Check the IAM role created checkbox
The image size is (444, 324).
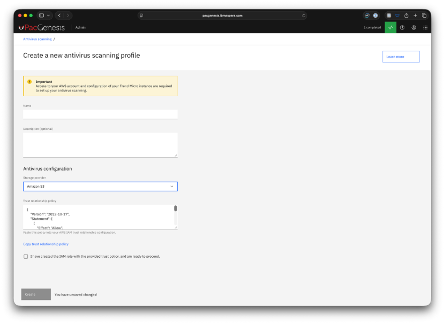pos(26,257)
